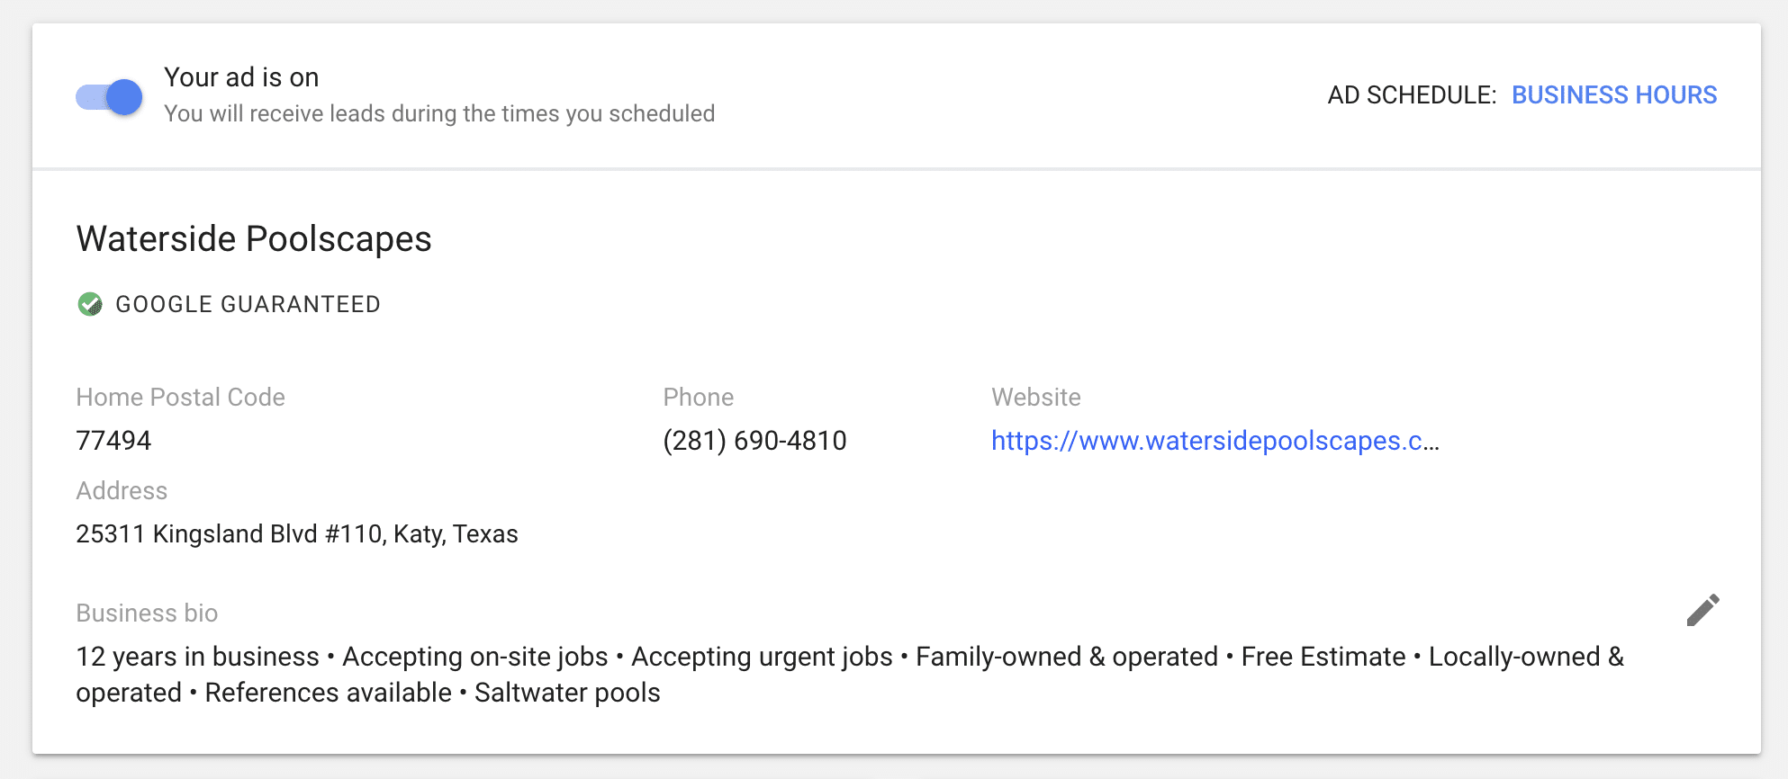
Task: Click the Home Postal Code field label
Action: (x=180, y=398)
